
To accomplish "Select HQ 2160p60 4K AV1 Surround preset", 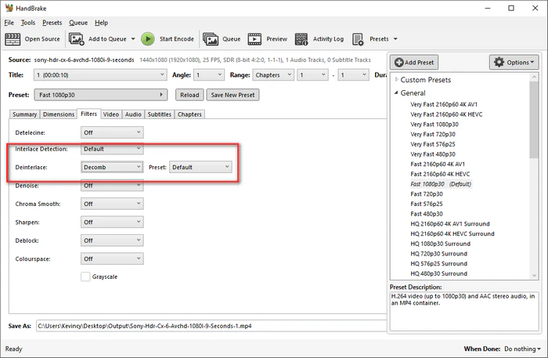I will click(x=450, y=224).
